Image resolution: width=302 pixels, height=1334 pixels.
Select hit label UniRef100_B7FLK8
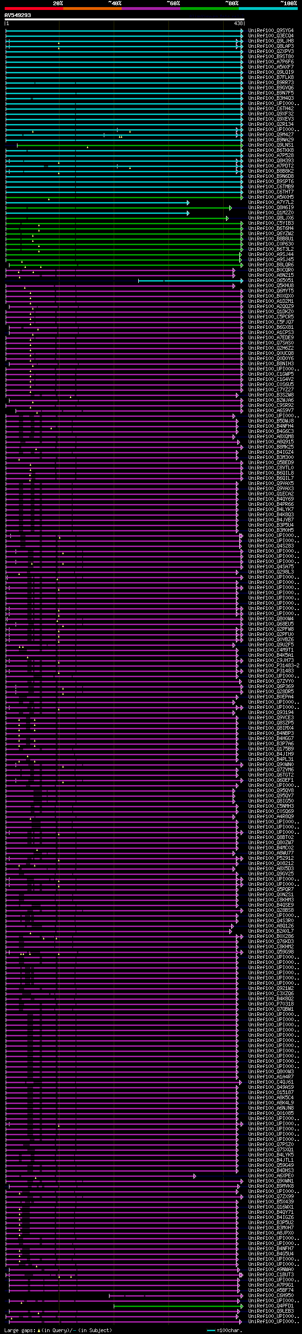pos(270,77)
